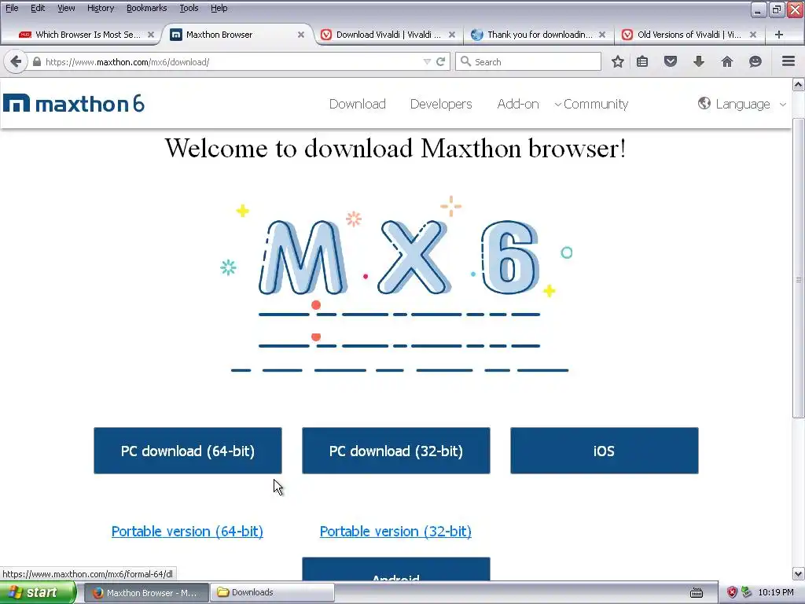805x604 pixels.
Task: Open the hamburger menu button
Action: coord(788,61)
